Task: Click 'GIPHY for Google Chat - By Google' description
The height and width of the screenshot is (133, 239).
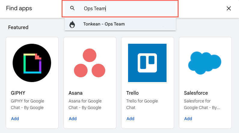Action: 27,104
